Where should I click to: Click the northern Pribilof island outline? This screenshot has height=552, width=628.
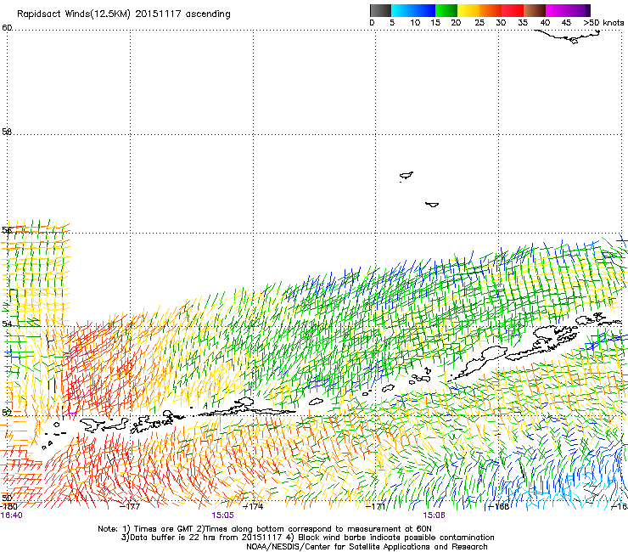coord(407,175)
